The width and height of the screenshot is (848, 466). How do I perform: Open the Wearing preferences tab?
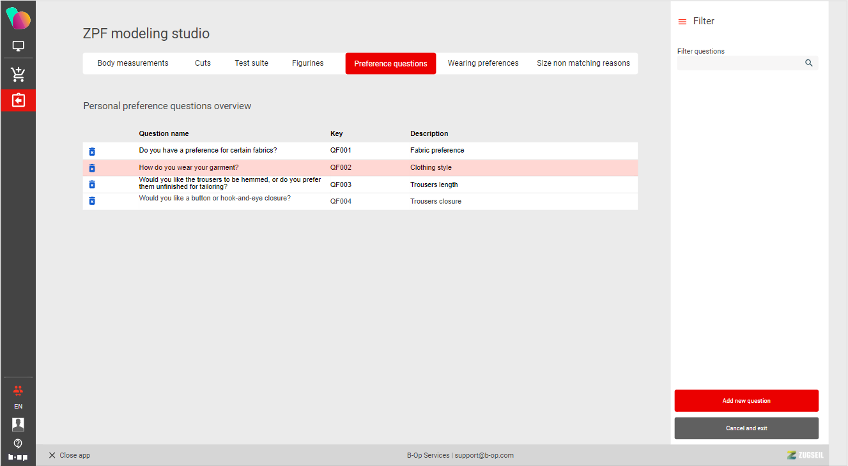[x=483, y=63]
